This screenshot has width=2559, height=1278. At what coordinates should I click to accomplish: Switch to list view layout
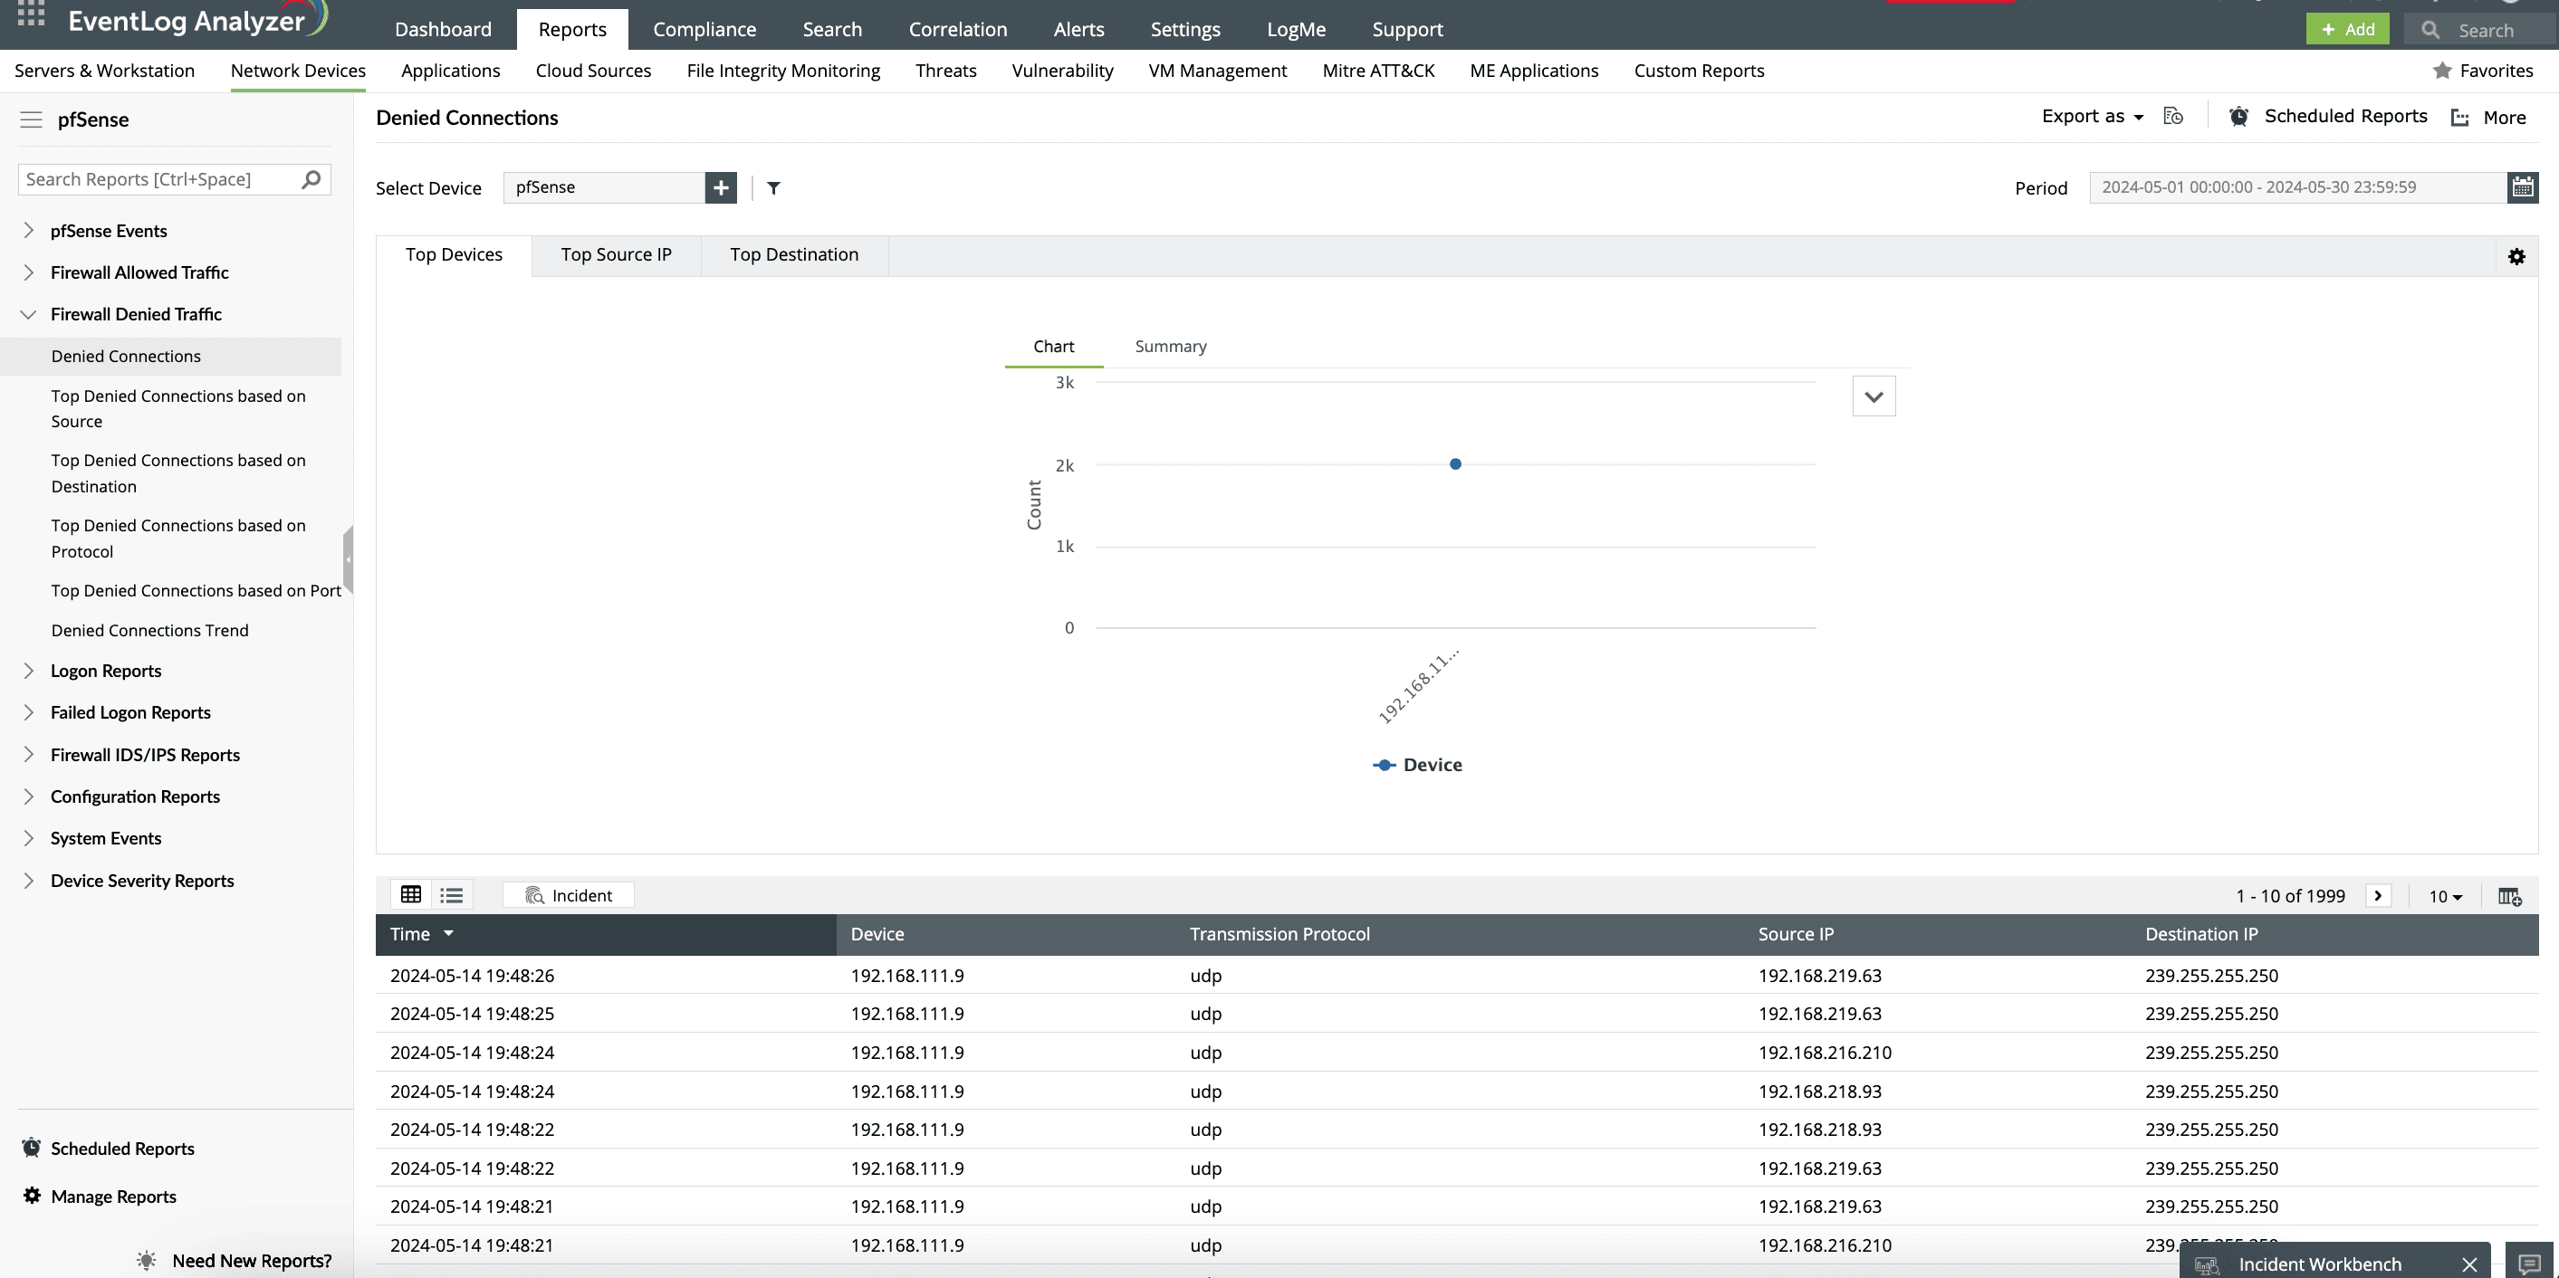point(452,895)
